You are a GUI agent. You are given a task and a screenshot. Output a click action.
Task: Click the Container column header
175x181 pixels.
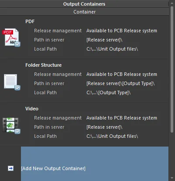click(x=84, y=12)
